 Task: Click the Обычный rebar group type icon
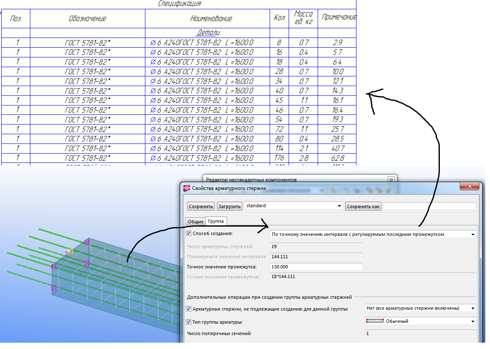click(x=375, y=321)
